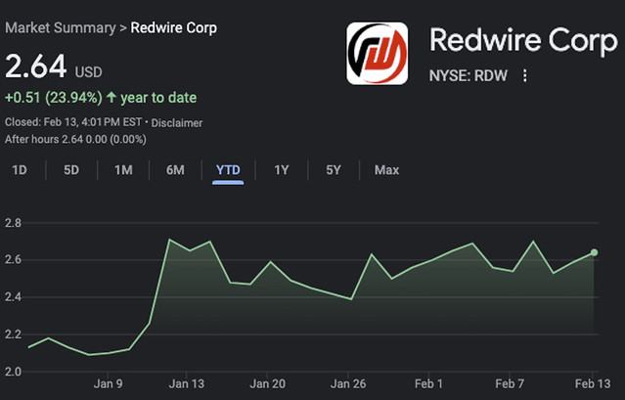The image size is (625, 400).
Task: Click the green endpoint dot on chart
Action: pyautogui.click(x=594, y=252)
